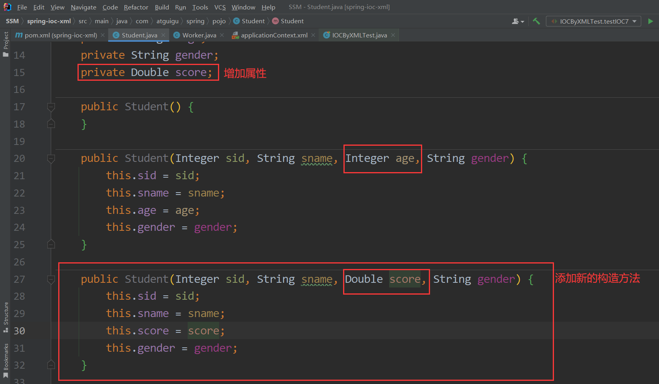Open the Run menu

181,7
